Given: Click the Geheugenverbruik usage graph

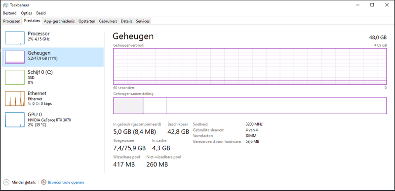Looking at the screenshot, I should tap(250, 66).
